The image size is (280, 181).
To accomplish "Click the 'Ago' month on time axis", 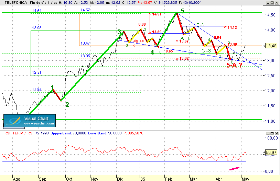I will click(x=17, y=179).
